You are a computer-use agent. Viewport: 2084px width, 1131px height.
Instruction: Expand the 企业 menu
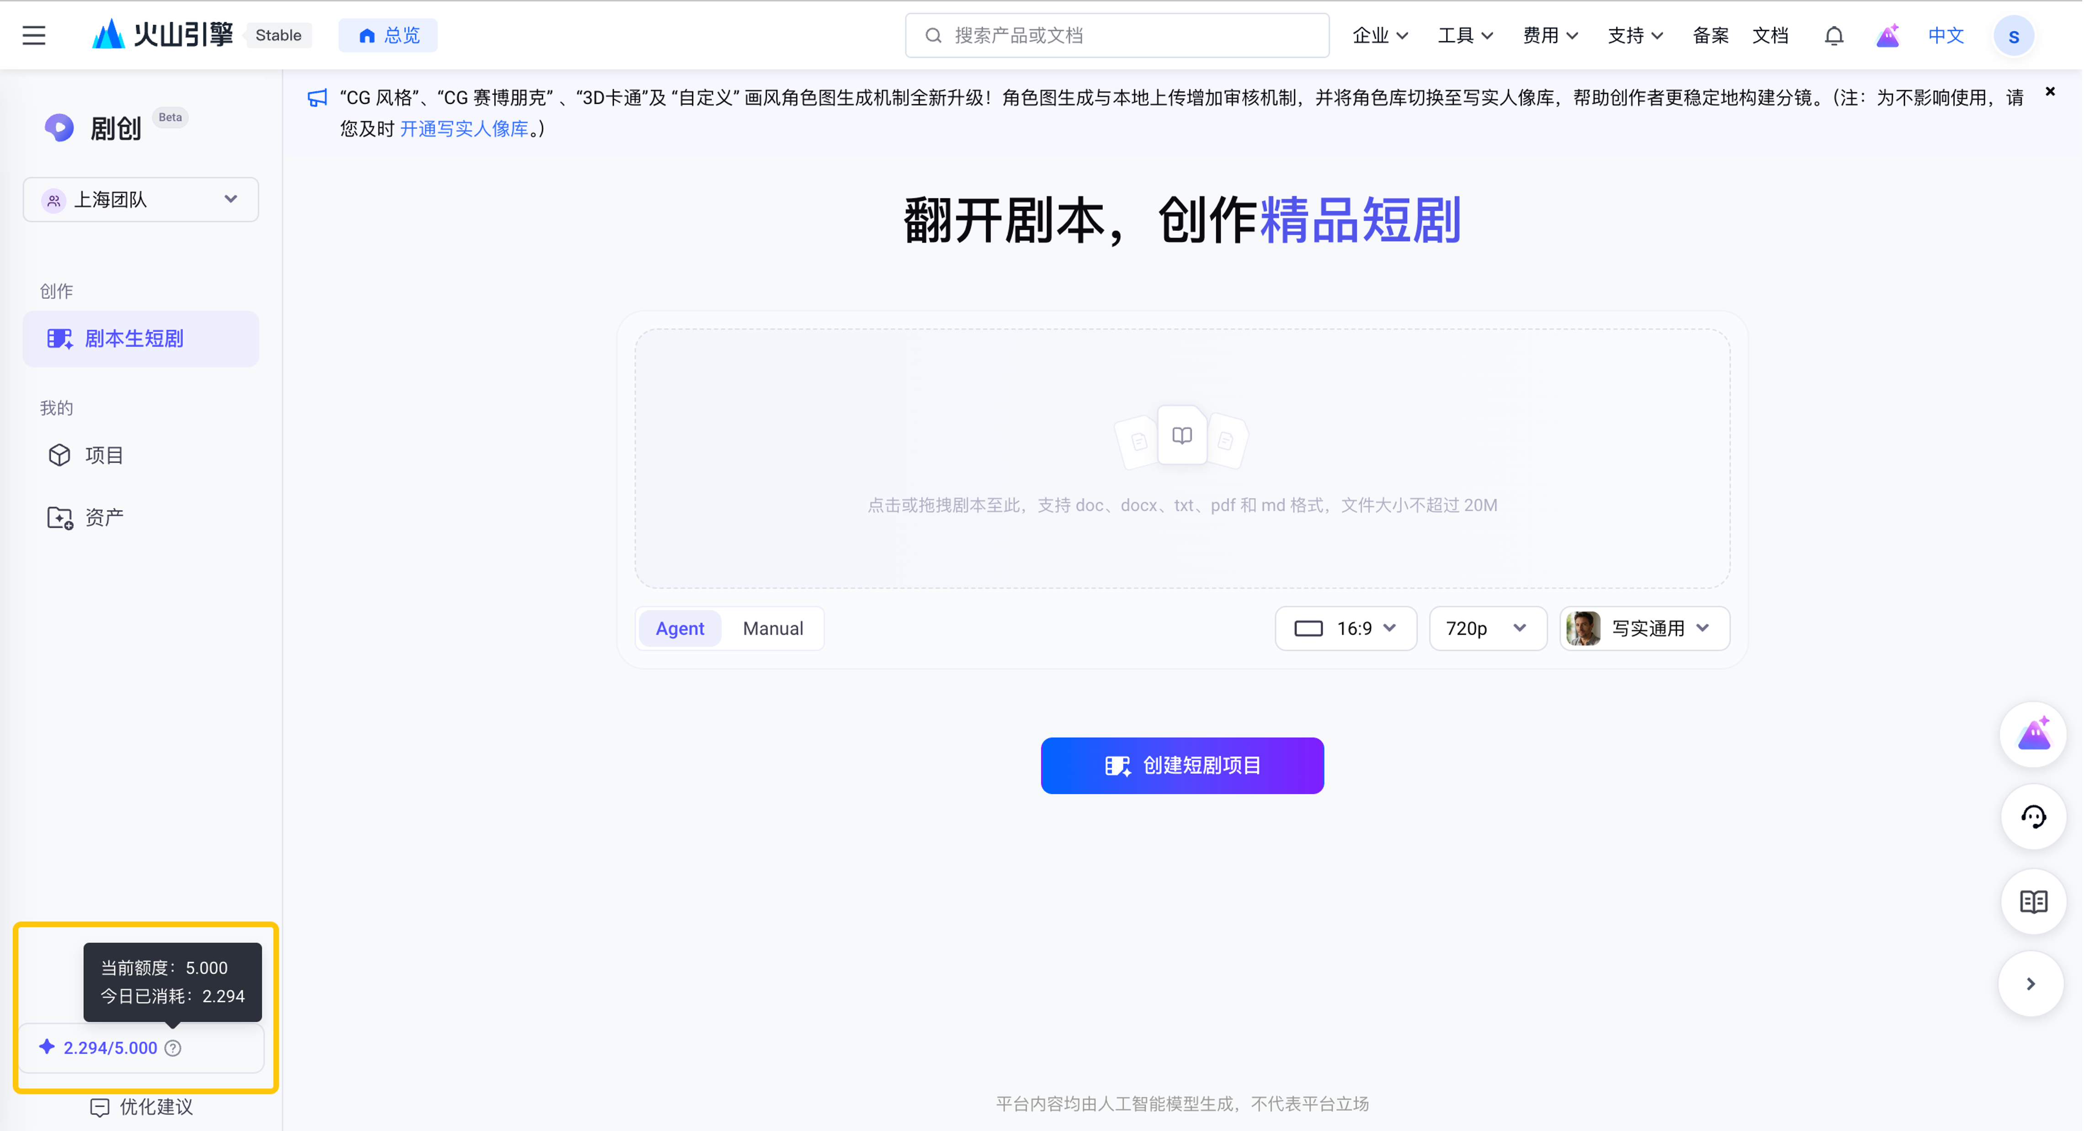pos(1380,36)
